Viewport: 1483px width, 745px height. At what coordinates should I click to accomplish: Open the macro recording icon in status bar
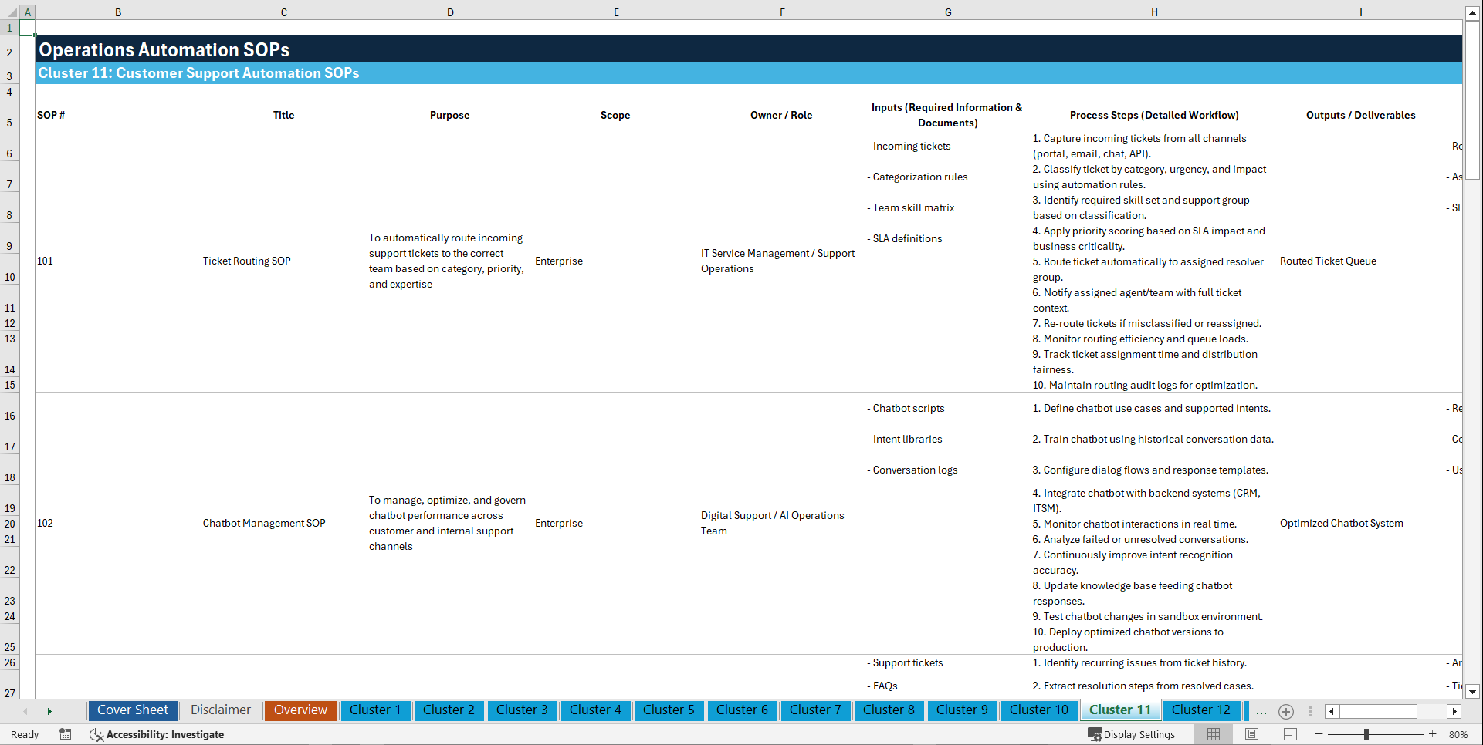(66, 734)
